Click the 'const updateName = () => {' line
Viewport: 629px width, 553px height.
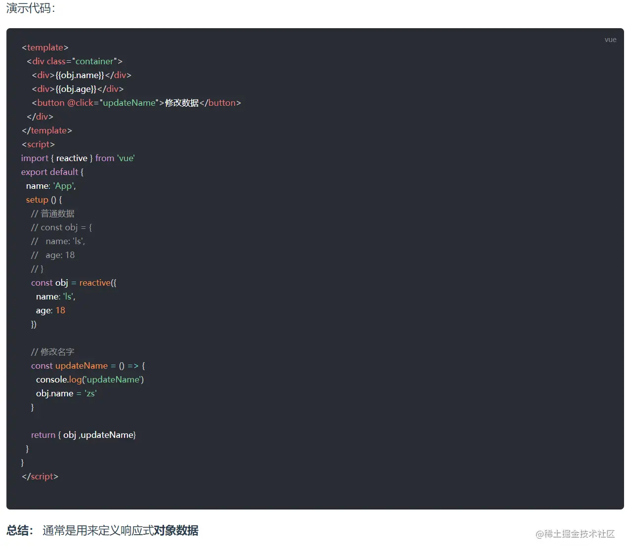point(88,366)
